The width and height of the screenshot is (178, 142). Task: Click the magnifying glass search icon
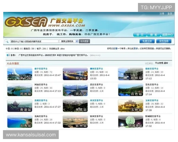[x=7, y=41]
